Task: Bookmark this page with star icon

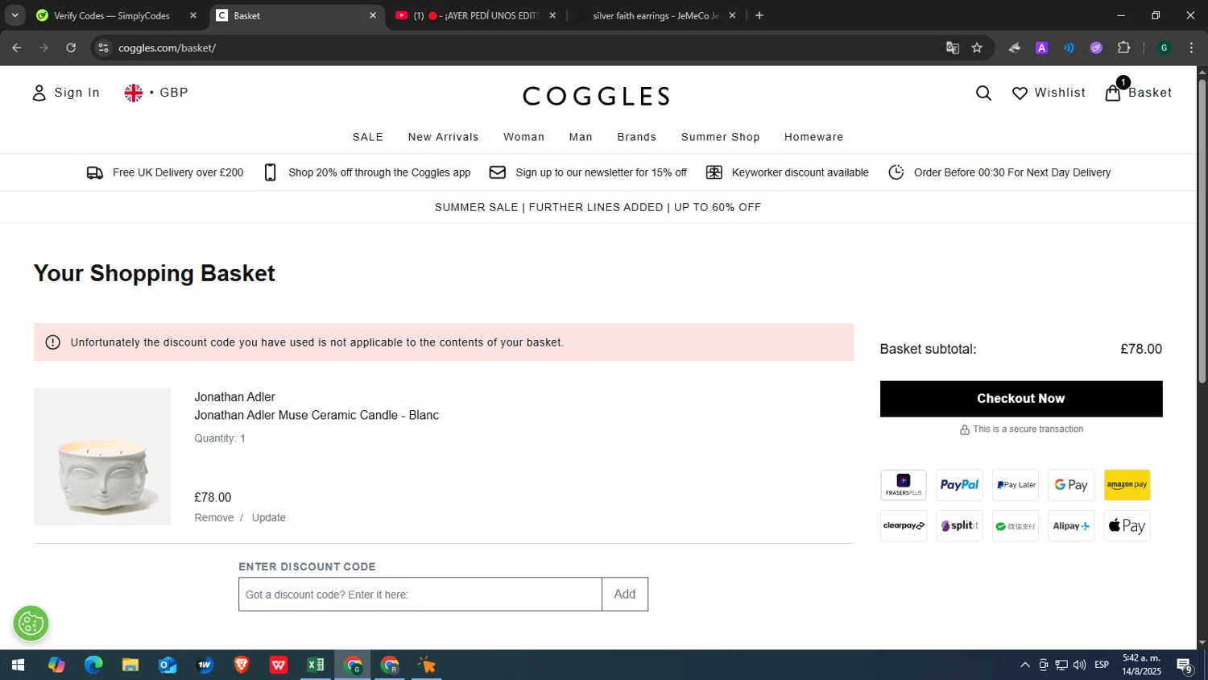Action: click(x=977, y=48)
